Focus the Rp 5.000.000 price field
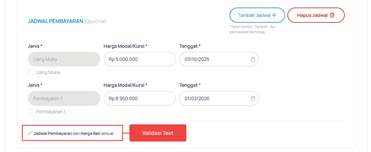Screen dimensions: 371x152 pos(139,59)
